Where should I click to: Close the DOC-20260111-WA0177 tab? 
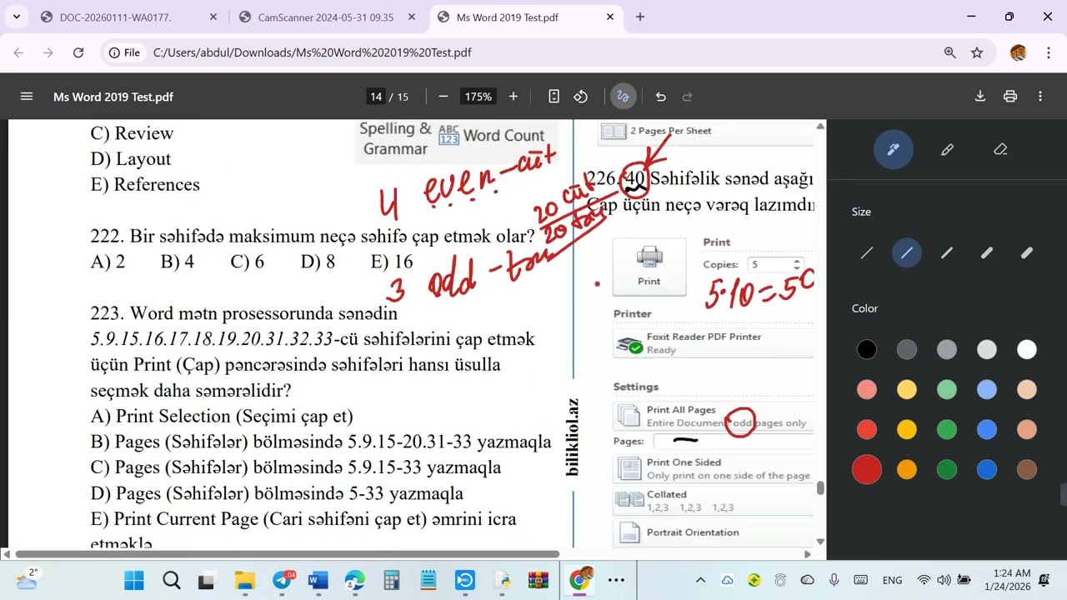pyautogui.click(x=213, y=17)
